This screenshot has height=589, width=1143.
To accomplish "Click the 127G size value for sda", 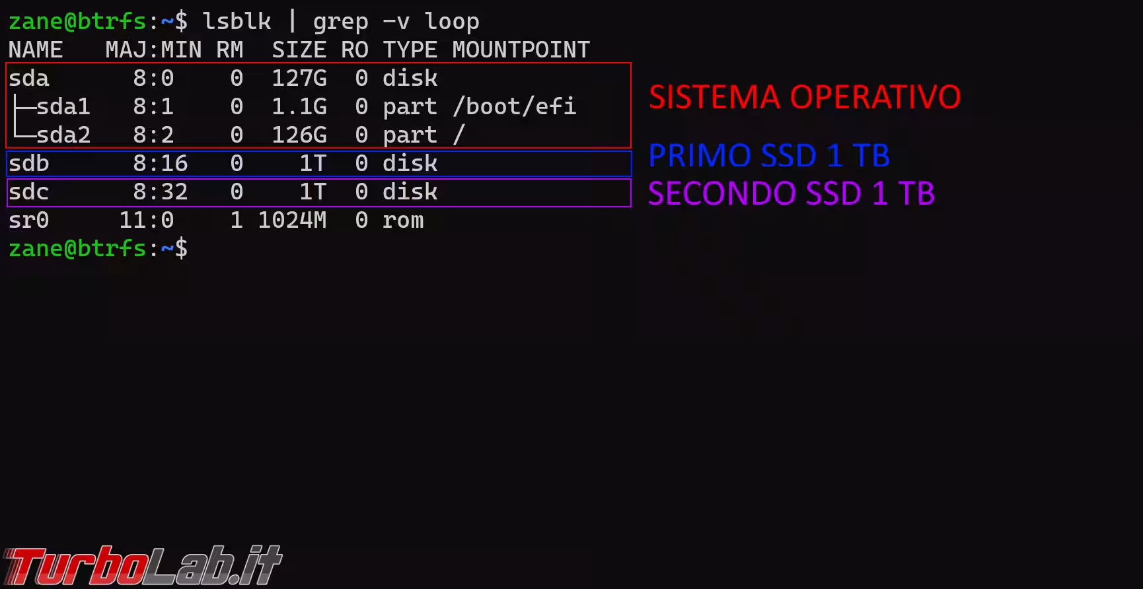I will (x=299, y=79).
